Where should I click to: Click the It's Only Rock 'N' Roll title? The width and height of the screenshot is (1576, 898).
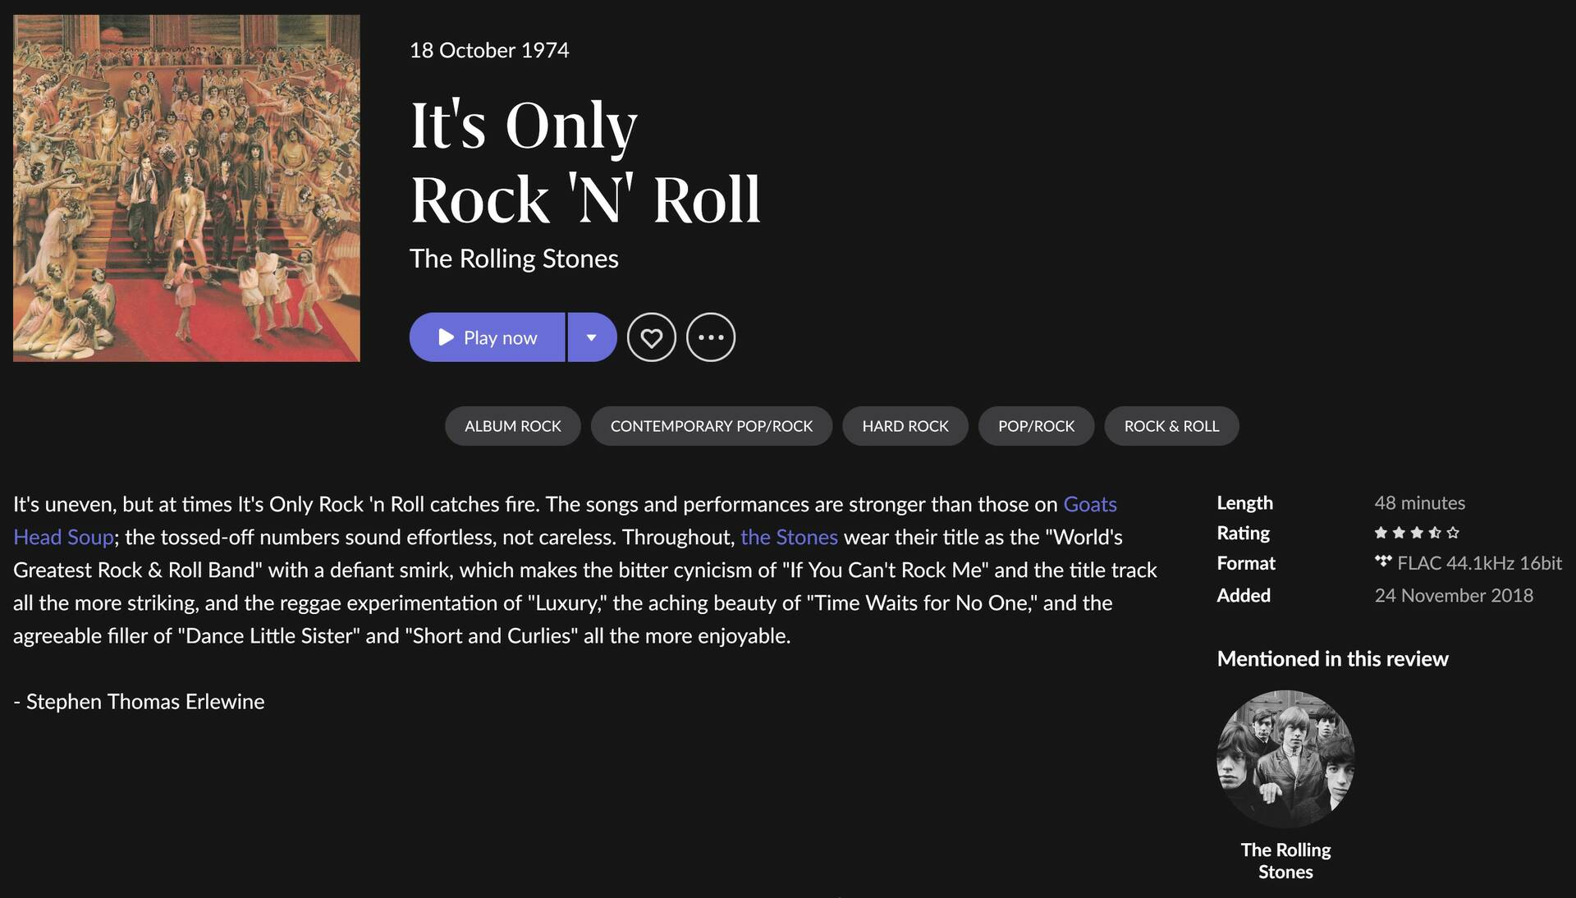pos(585,162)
